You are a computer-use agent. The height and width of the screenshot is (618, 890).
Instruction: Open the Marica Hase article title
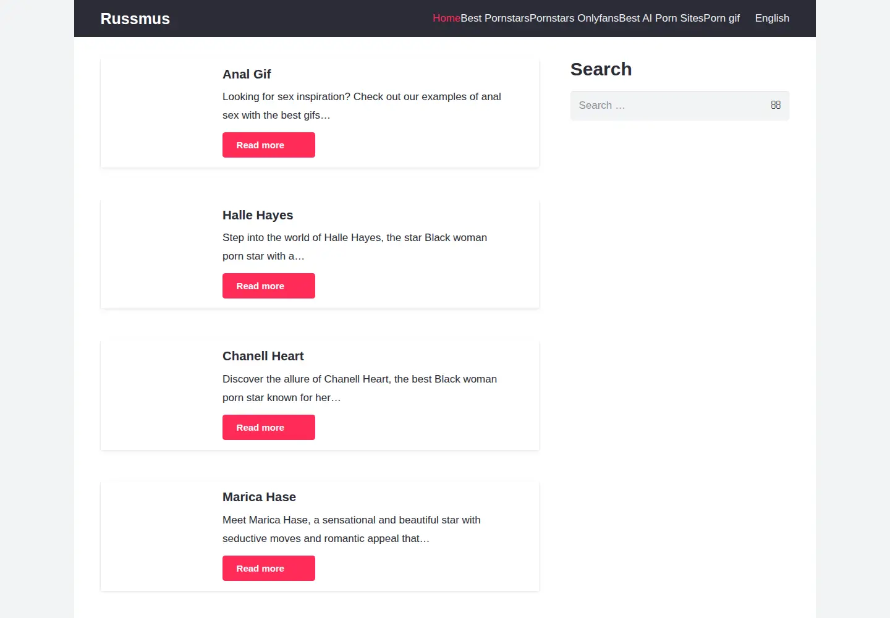pyautogui.click(x=259, y=497)
